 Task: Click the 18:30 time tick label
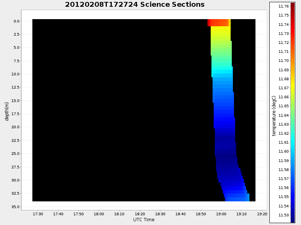click(160, 214)
